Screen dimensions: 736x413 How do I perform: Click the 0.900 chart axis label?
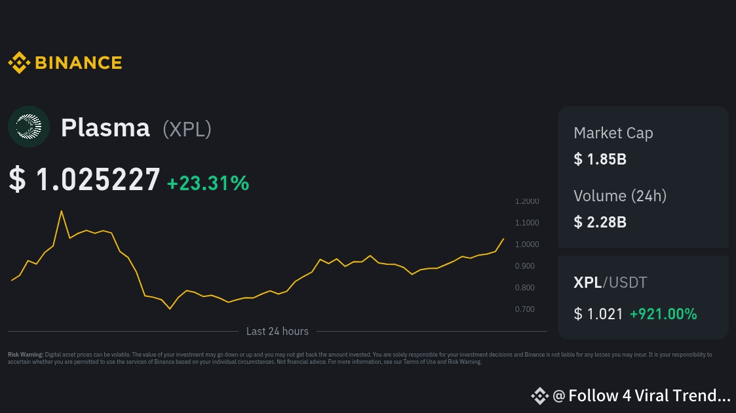(525, 266)
